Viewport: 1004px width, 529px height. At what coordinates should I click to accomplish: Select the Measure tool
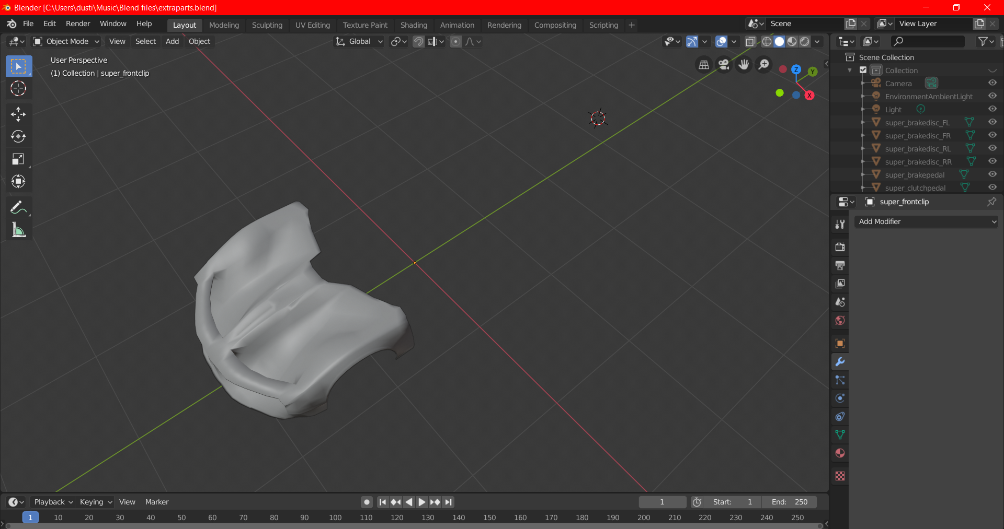tap(18, 230)
